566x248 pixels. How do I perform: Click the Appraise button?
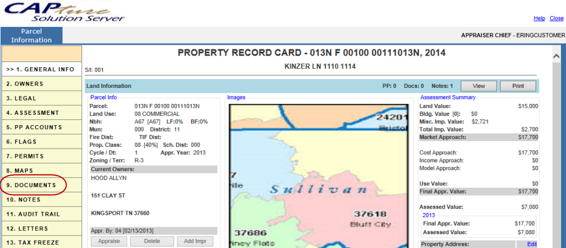tap(108, 242)
